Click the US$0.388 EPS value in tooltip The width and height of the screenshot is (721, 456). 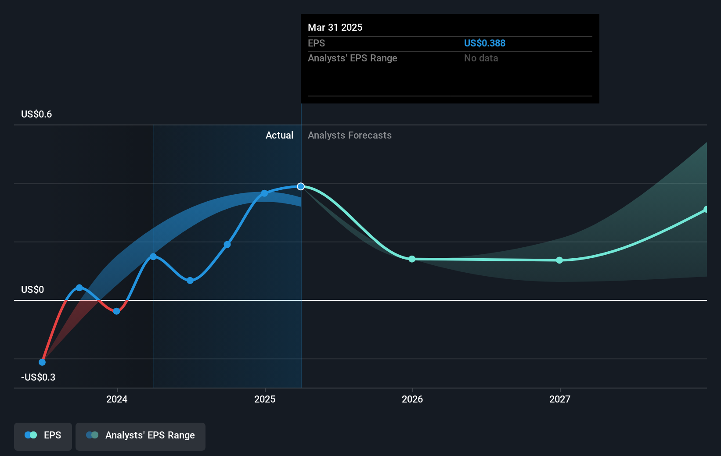485,43
